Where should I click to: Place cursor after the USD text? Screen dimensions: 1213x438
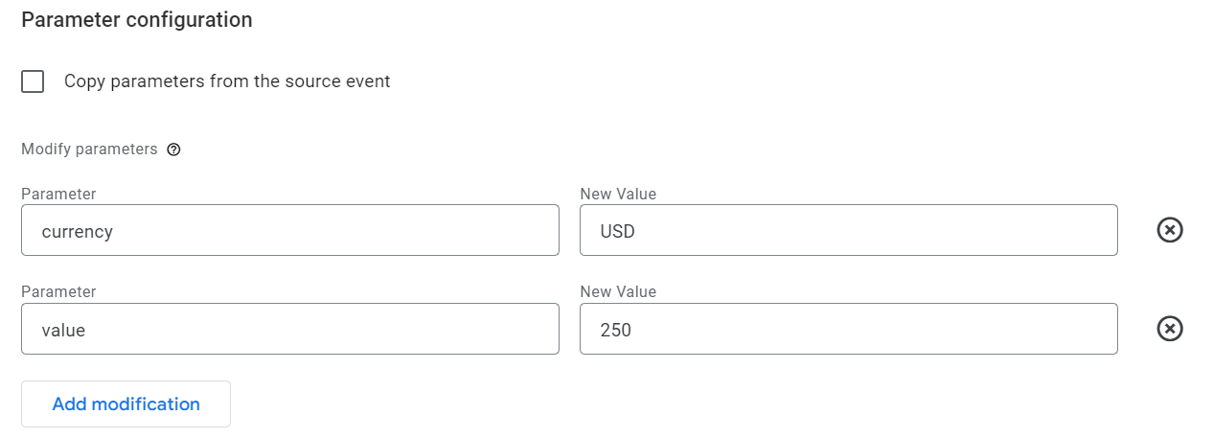637,231
